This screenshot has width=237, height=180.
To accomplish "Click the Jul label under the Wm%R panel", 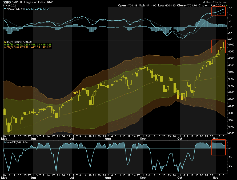I will tap(72, 178).
